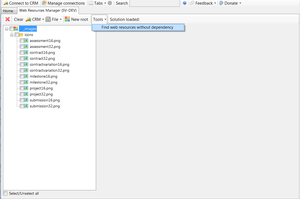The width and height of the screenshot is (300, 199).
Task: Click the icons folder icon
Action: (21, 35)
